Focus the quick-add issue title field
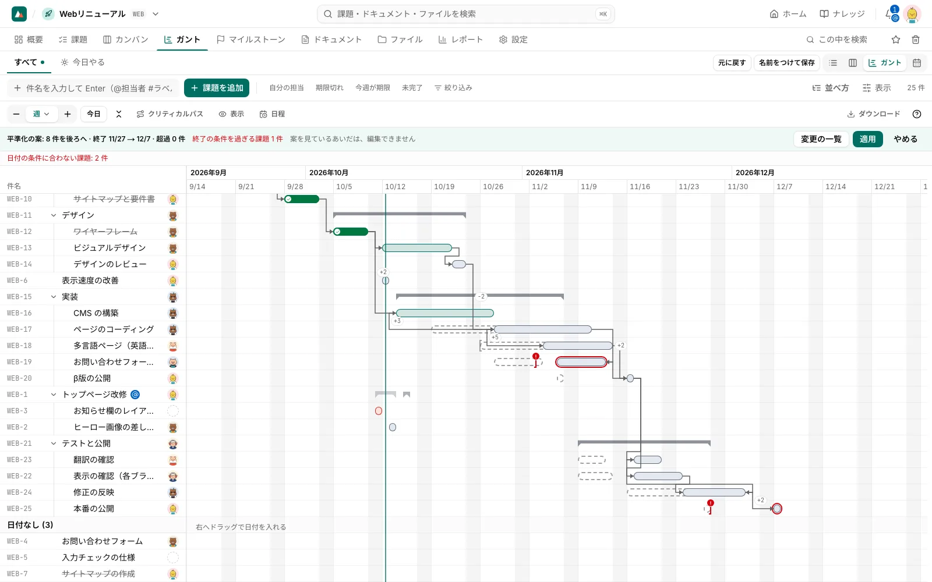Screen dimensions: 932x582 (x=93, y=88)
